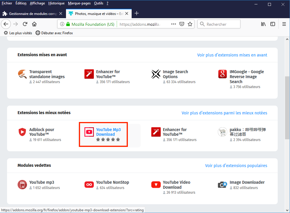Open page actions three-dots menu
The width and height of the screenshot is (290, 213).
(x=174, y=24)
